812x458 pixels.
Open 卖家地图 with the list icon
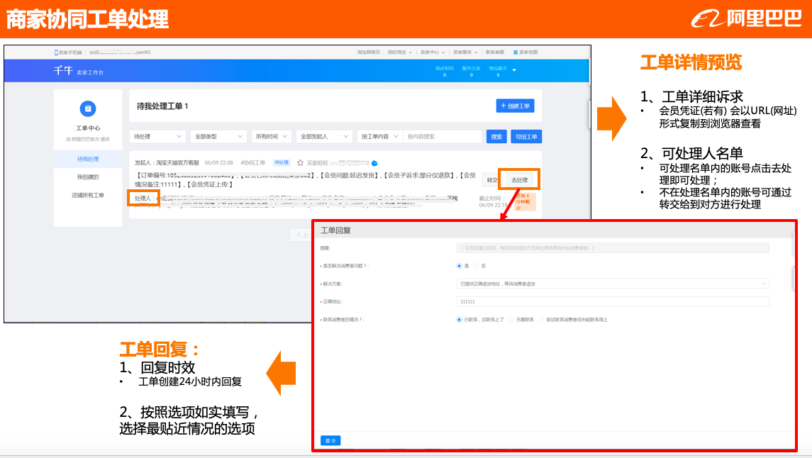click(x=525, y=52)
